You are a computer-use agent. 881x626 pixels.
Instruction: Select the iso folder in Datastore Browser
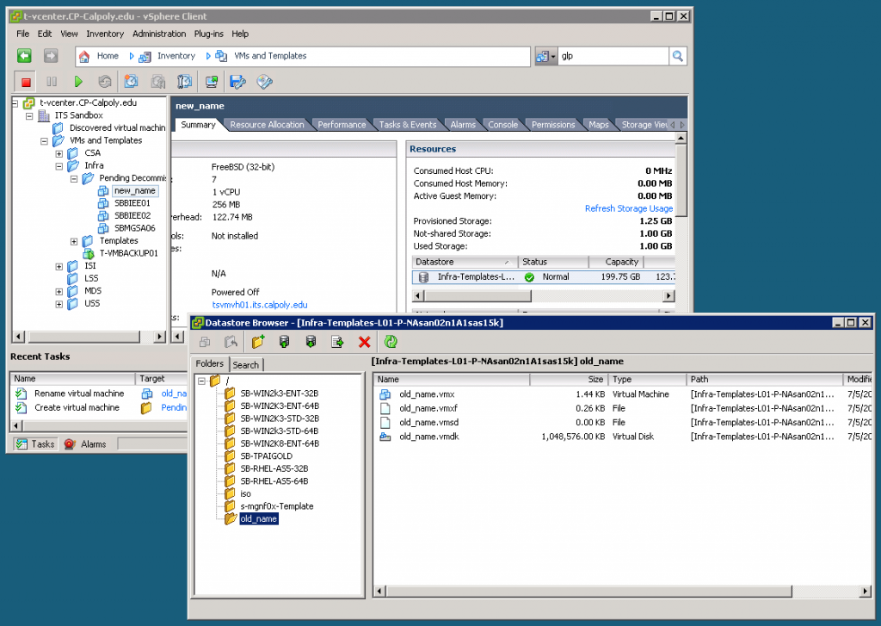pyautogui.click(x=245, y=494)
